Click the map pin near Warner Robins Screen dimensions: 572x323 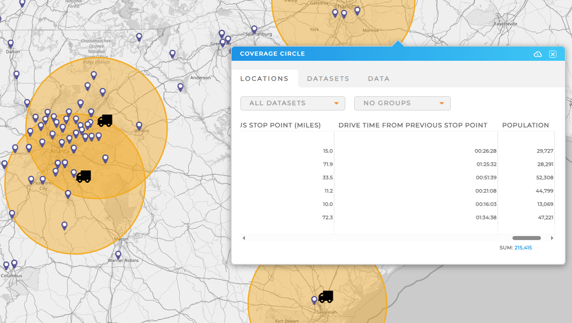[x=117, y=255]
